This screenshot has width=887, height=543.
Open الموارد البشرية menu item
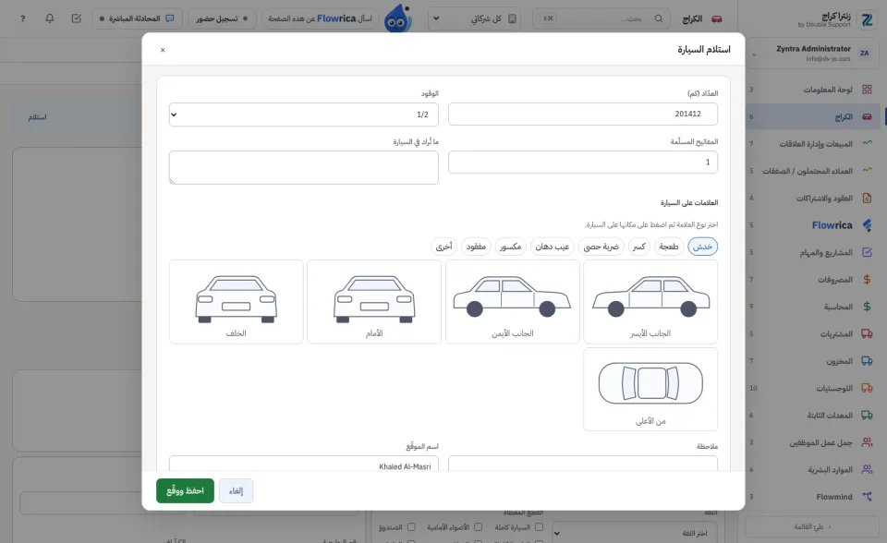click(x=830, y=469)
